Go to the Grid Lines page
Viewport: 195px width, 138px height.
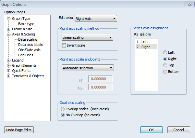26,55
